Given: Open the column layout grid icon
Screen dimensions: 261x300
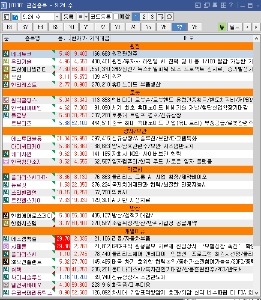Looking at the screenshot, I should pos(161,17).
